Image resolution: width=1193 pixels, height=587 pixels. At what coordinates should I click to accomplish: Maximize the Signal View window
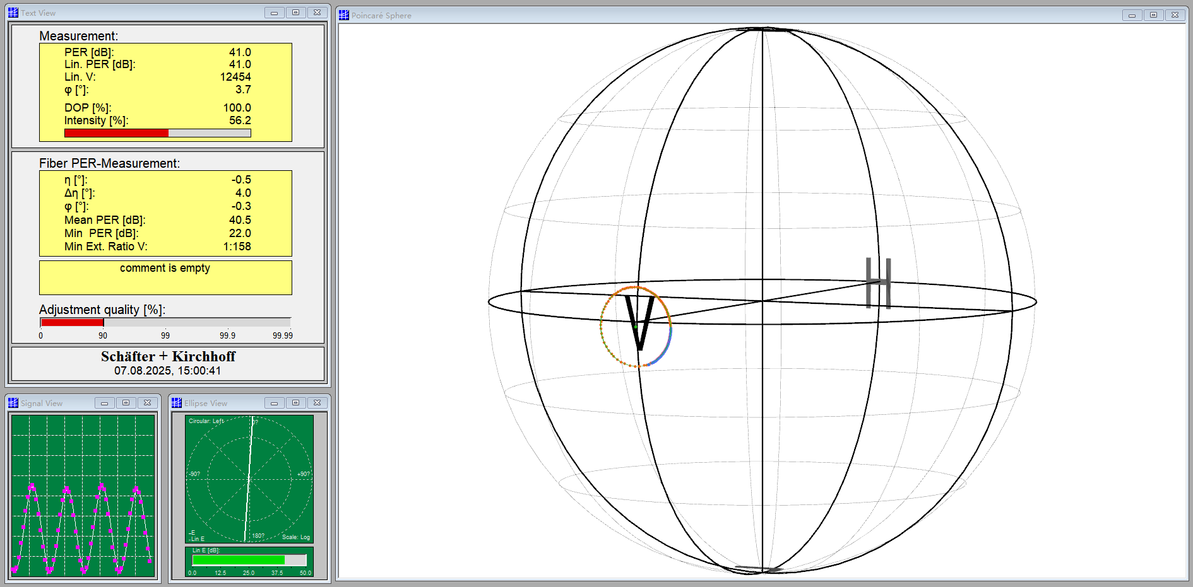(126, 403)
